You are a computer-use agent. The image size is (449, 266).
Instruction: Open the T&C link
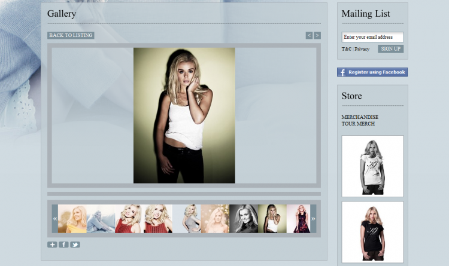pos(347,49)
